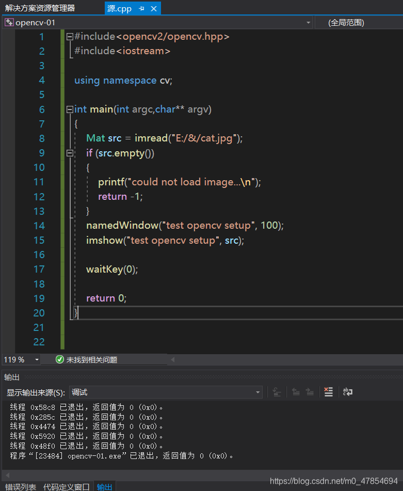Click the "E:/&/cat.jpg" string literal
Viewport: 403px width, 491px height.
pyautogui.click(x=204, y=138)
